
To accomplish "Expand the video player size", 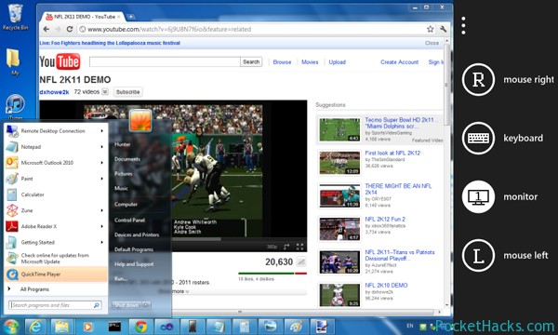I will click(x=286, y=247).
